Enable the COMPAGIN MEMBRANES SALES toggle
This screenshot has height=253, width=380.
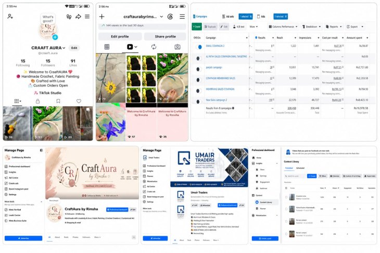coord(198,80)
